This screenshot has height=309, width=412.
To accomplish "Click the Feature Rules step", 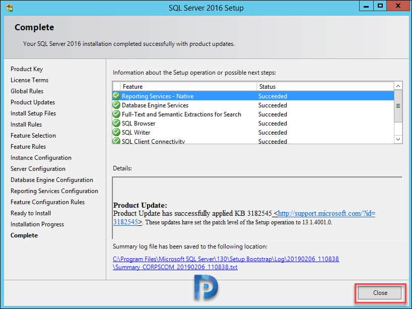I will [28, 147].
